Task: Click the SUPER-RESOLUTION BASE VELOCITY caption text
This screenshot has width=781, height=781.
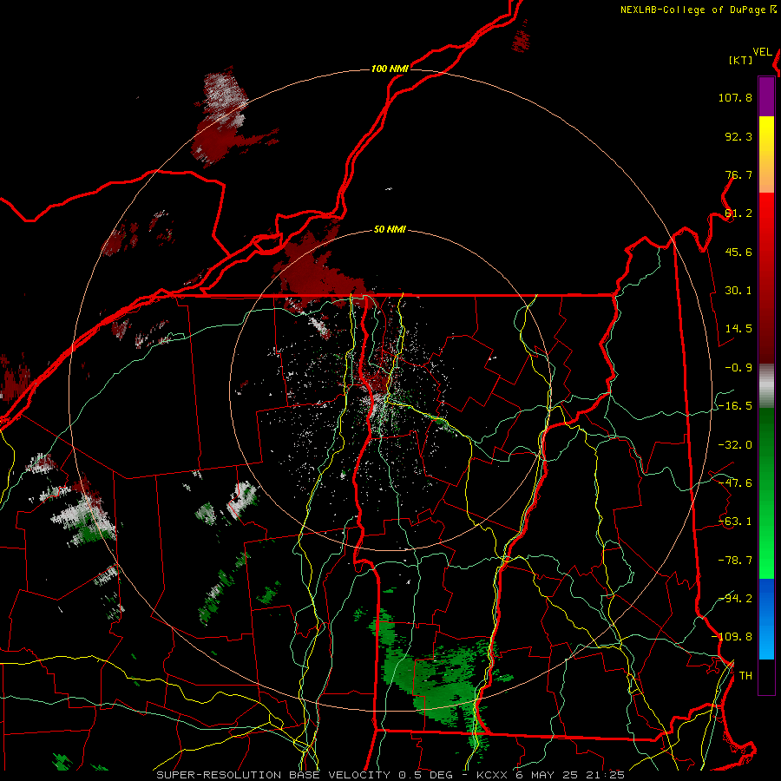Action: (x=275, y=775)
